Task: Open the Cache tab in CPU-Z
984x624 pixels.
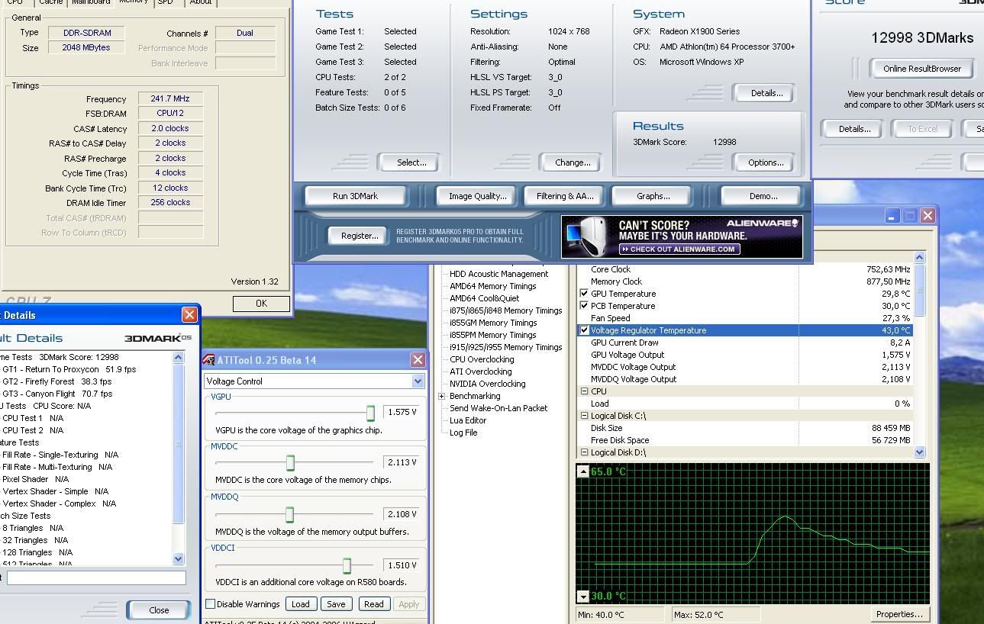Action: 50,2
